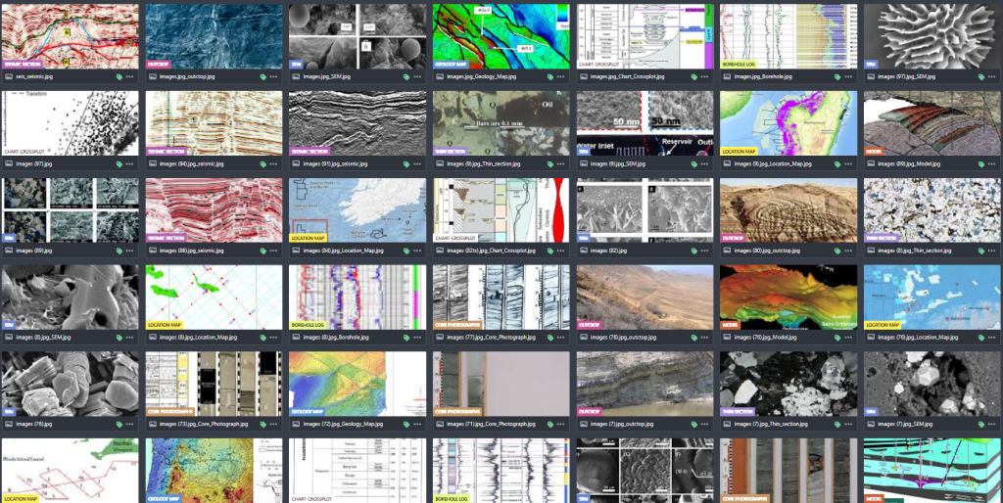Click the green tag icon for seis_seismic.jpg

[118, 75]
